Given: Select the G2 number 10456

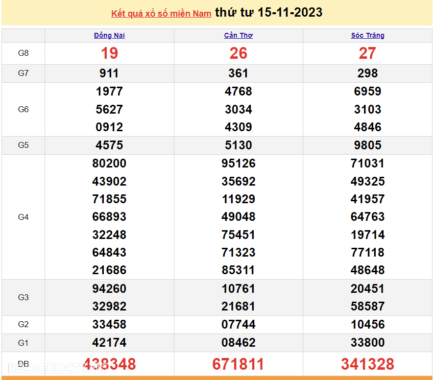Looking at the screenshot, I should tap(367, 324).
